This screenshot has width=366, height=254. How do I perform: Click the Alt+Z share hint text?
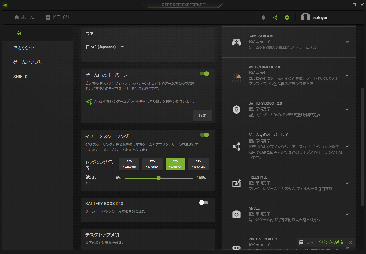(x=144, y=102)
